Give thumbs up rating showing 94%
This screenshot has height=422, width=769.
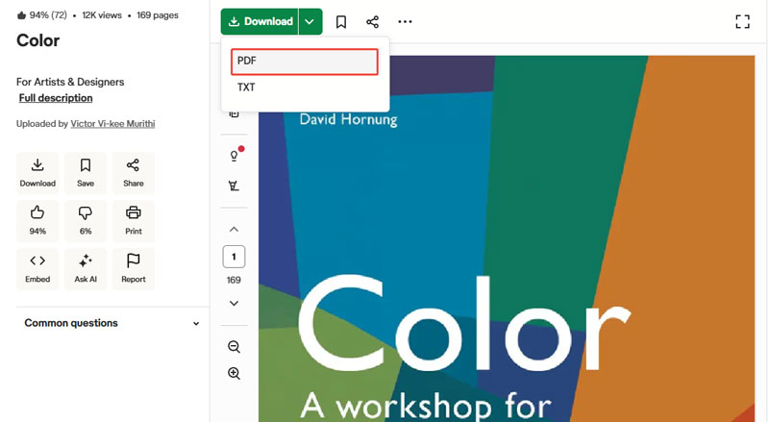click(x=37, y=221)
